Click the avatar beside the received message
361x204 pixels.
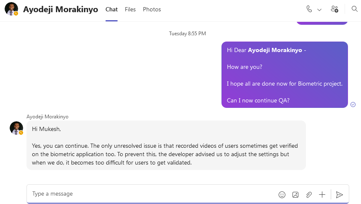[16, 128]
